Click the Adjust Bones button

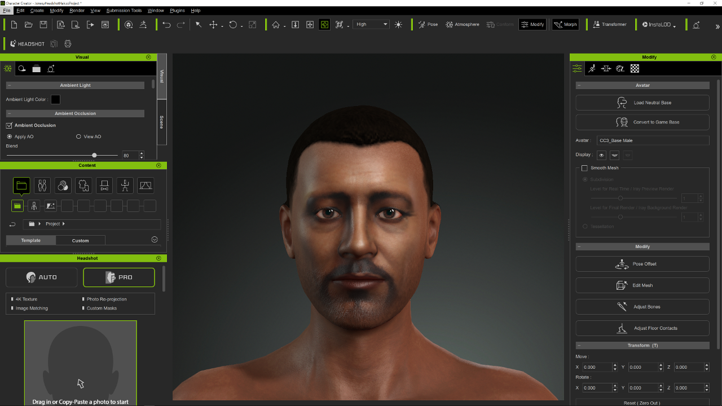click(x=642, y=307)
